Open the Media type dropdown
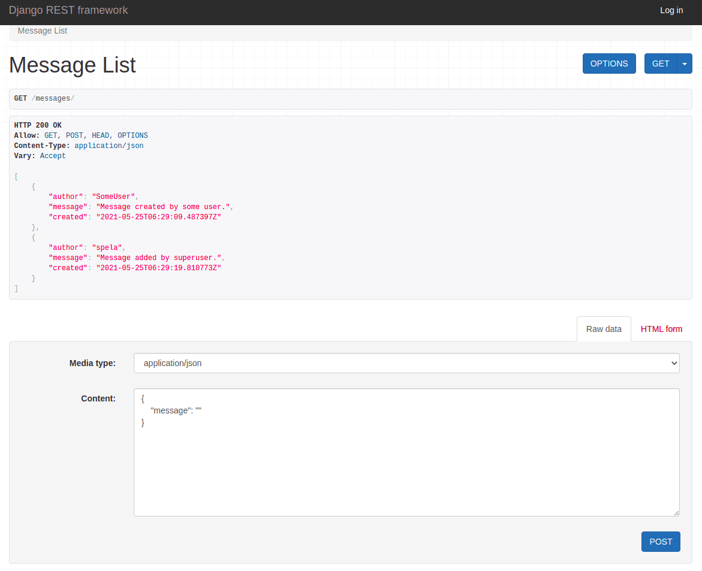 click(x=406, y=363)
